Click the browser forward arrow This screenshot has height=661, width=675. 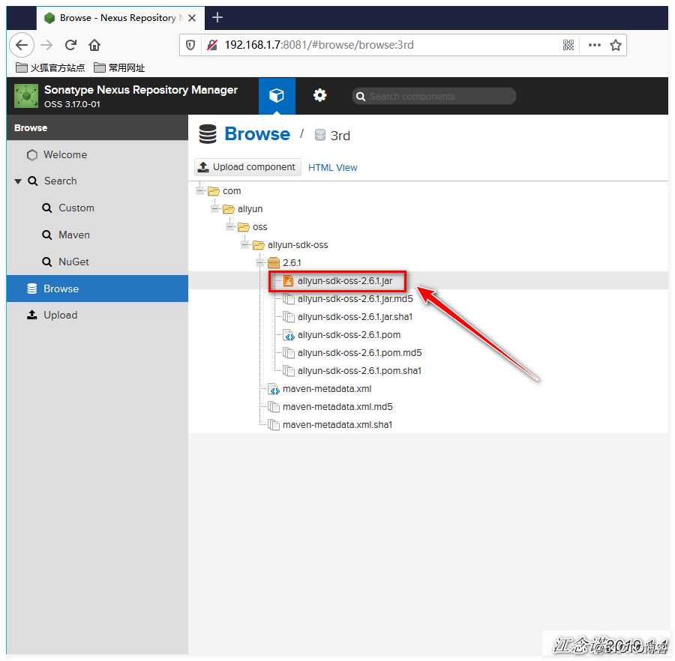pos(46,45)
